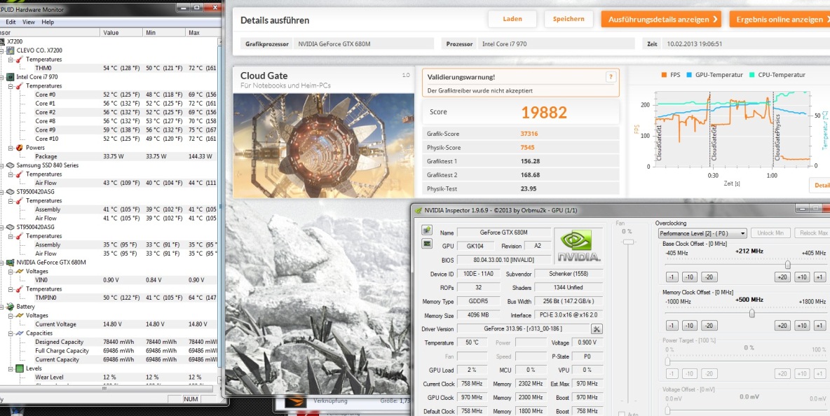The width and height of the screenshot is (830, 416).
Task: Click the screenshot upload icon beside Name in NVIDIA Inspector
Action: [x=427, y=230]
